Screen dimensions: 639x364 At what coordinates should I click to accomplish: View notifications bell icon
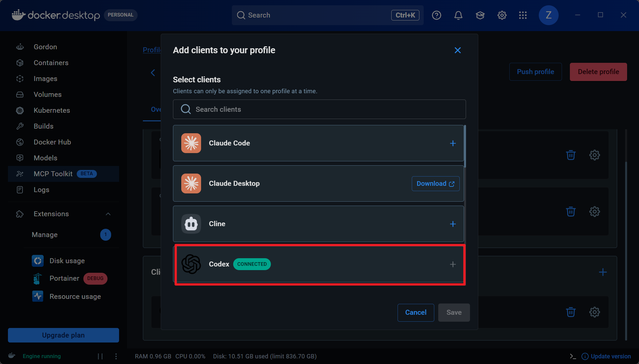(x=458, y=15)
